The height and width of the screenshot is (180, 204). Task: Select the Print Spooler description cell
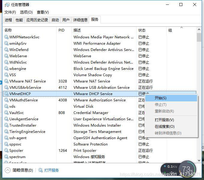coord(85,151)
